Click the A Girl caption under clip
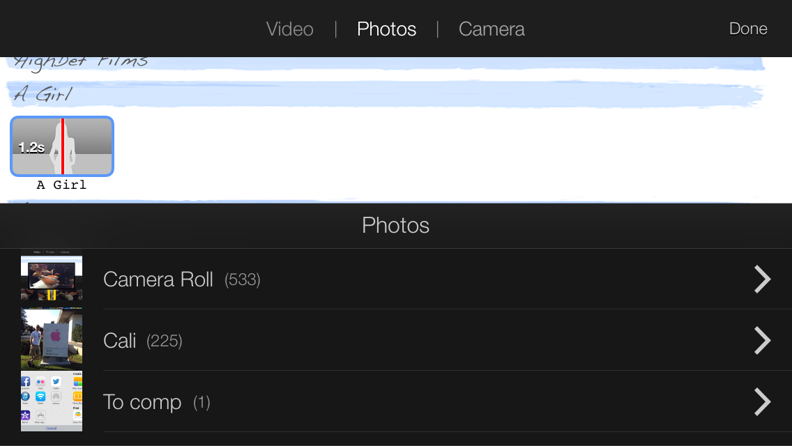 coord(61,185)
